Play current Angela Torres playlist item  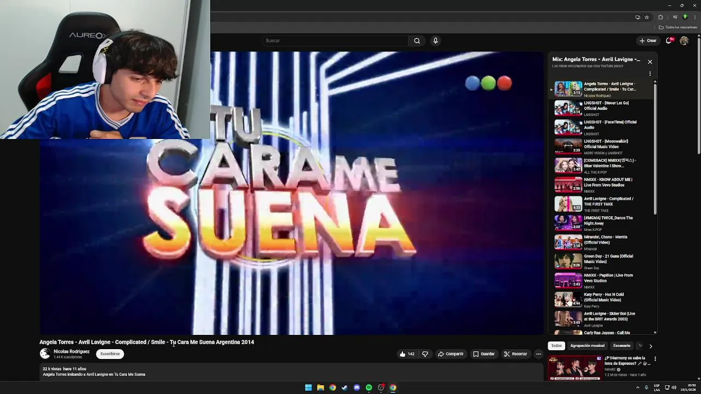pyautogui.click(x=601, y=89)
